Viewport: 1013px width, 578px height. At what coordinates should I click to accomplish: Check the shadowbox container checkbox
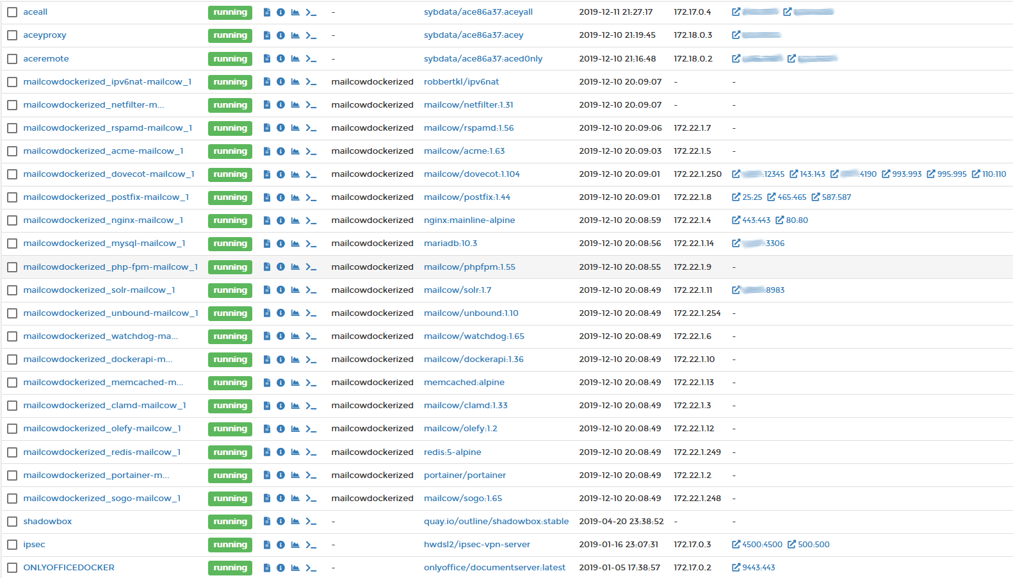click(x=12, y=521)
